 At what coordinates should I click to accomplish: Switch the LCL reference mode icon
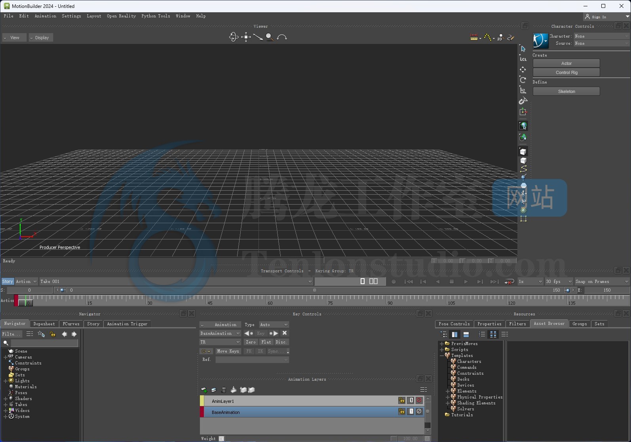click(x=523, y=59)
